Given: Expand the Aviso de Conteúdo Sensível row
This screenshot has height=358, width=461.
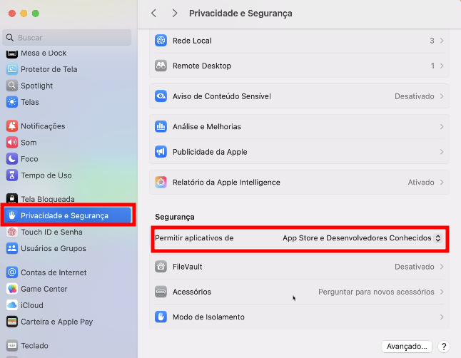Looking at the screenshot, I should [x=442, y=96].
